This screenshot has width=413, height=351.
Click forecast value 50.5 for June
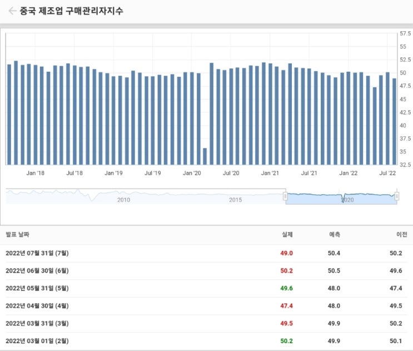tap(334, 271)
